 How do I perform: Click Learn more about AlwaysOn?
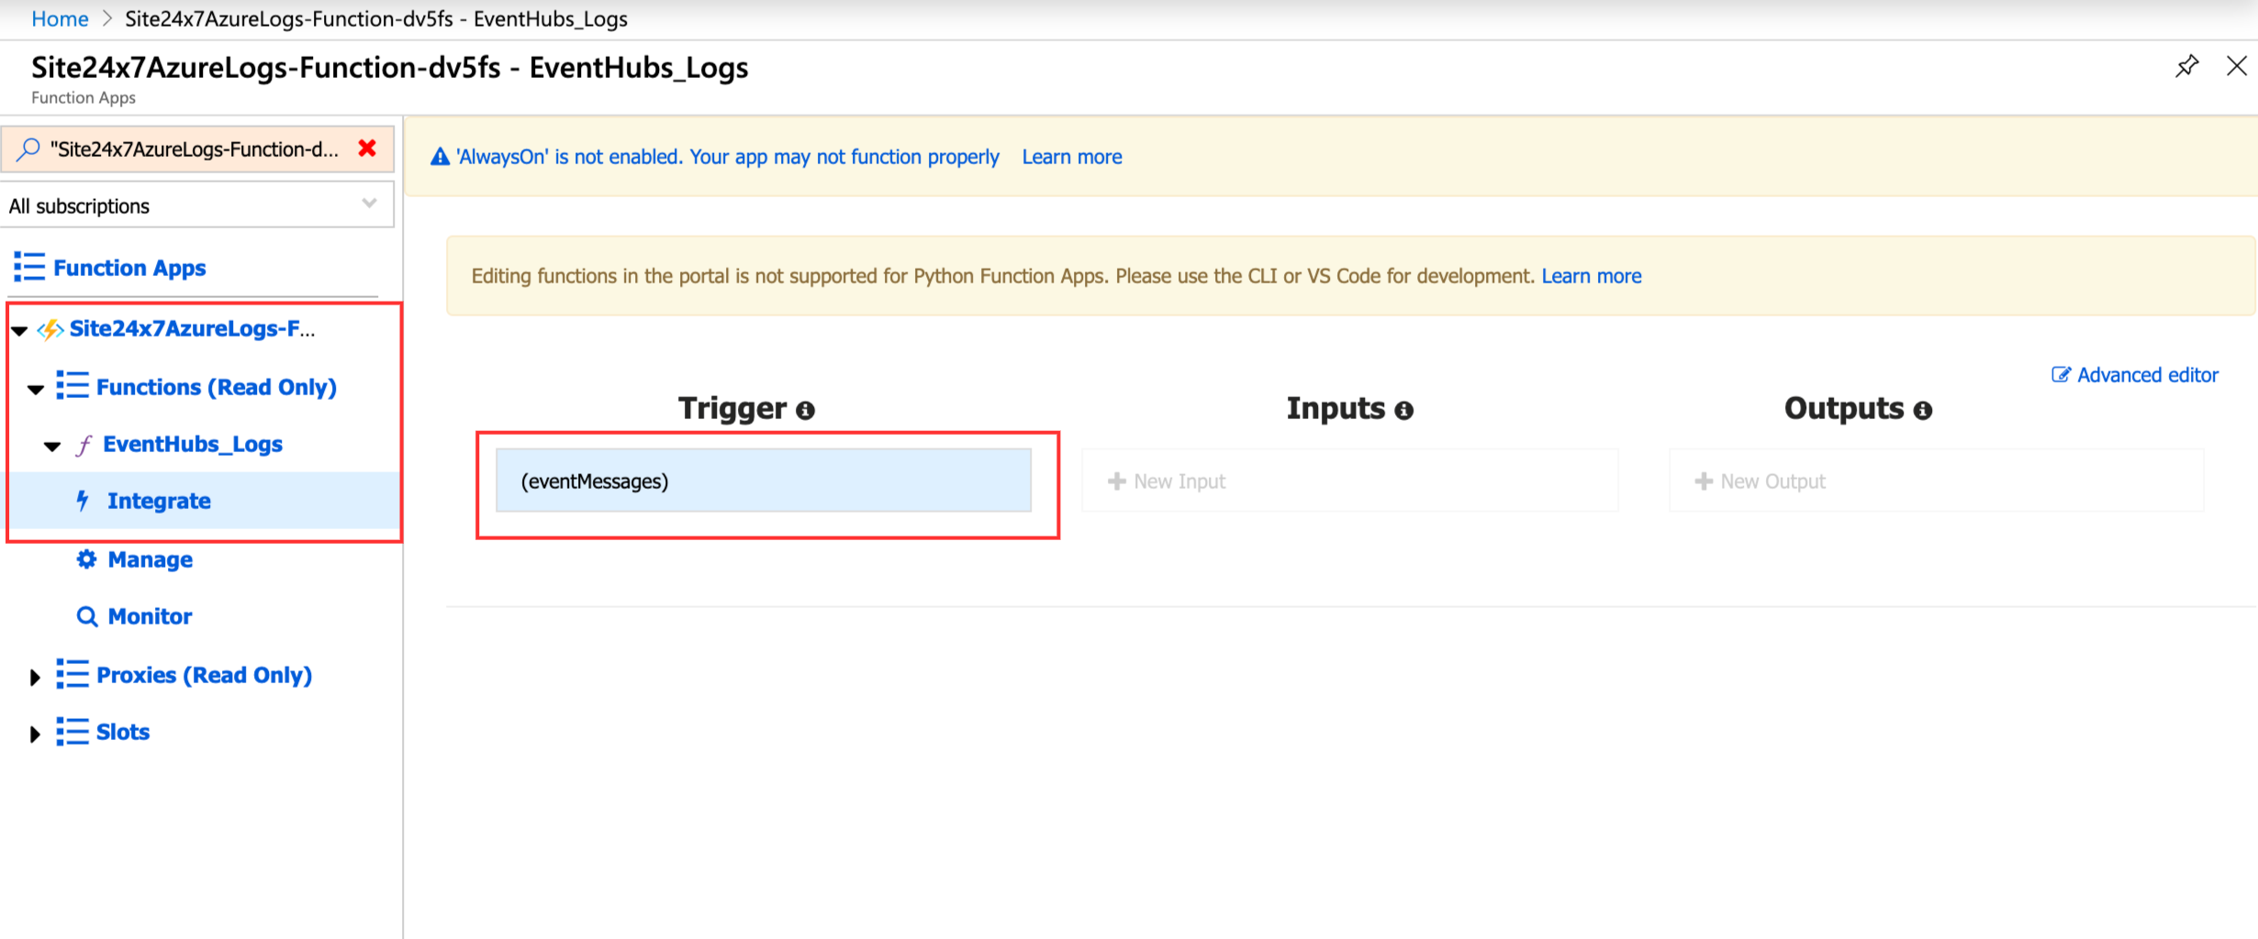coord(1071,157)
